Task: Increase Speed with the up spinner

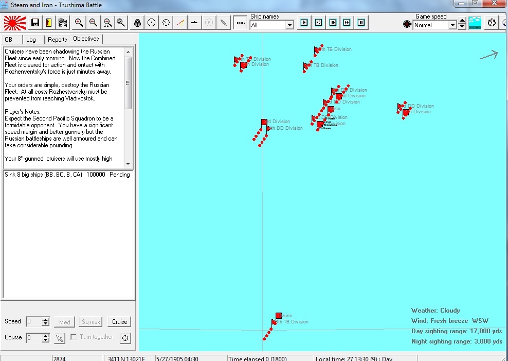Action: click(46, 319)
